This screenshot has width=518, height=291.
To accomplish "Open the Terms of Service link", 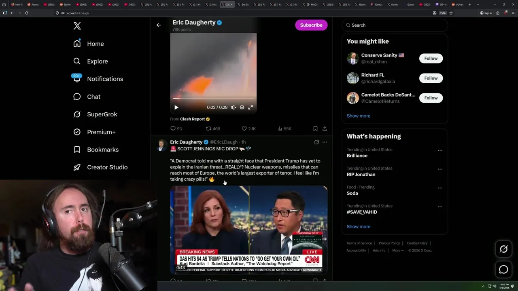I will (359, 243).
